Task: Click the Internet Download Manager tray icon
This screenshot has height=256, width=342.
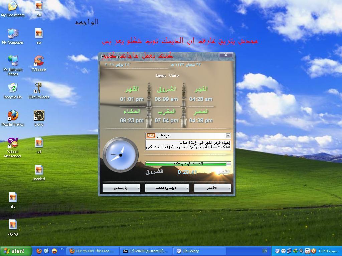Action: [x=295, y=251]
